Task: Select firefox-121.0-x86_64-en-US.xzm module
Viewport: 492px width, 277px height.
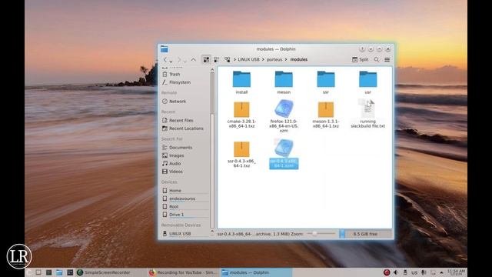Action: click(284, 115)
